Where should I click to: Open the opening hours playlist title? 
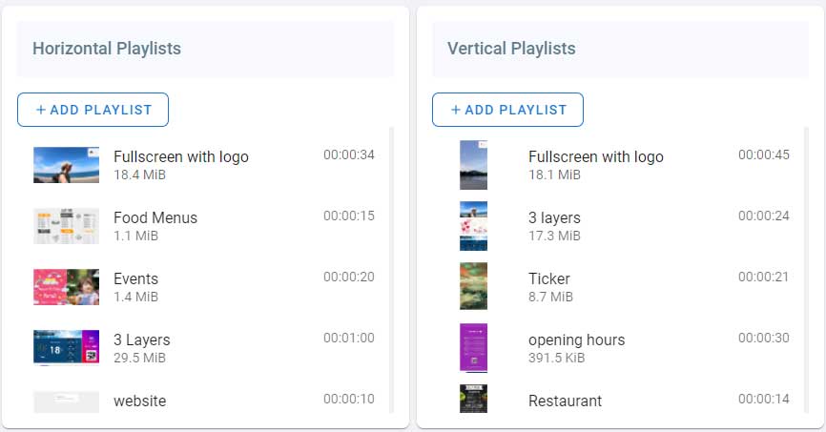pyautogui.click(x=576, y=339)
